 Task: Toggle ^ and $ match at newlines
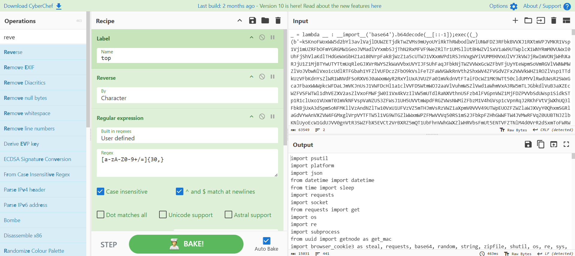179,191
